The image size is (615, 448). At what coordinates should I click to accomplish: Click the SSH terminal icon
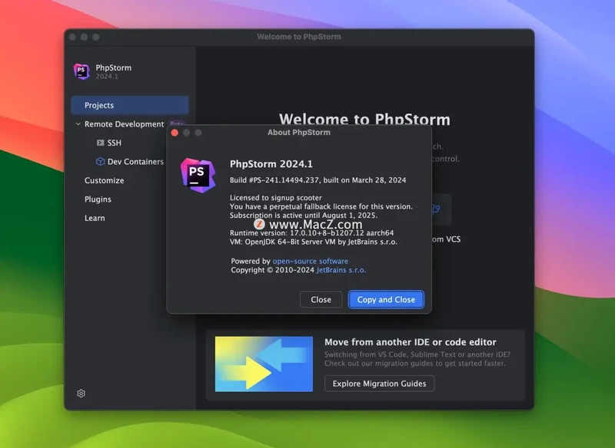pos(100,143)
